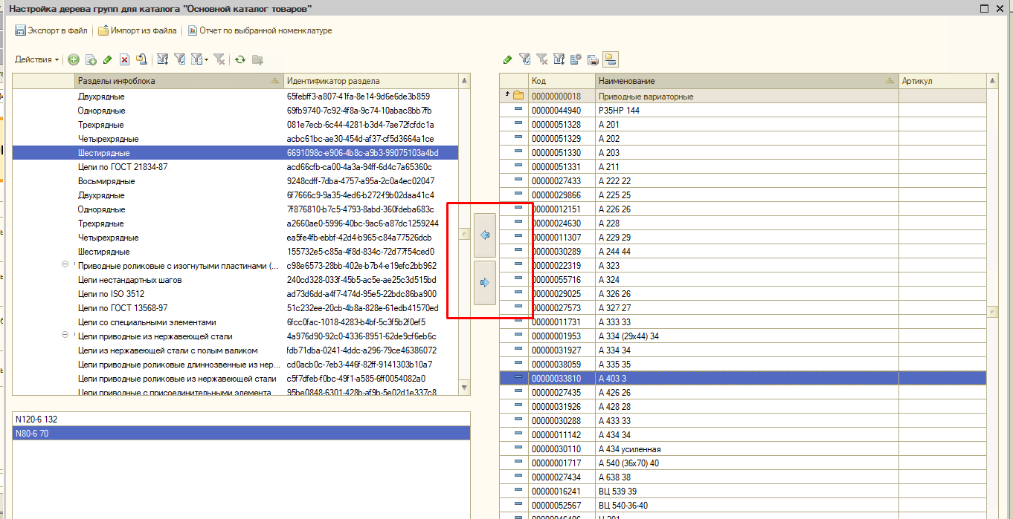Image resolution: width=1013 pixels, height=519 pixels.
Task: Select Цепи по ISO 3512 section
Action: click(235, 293)
